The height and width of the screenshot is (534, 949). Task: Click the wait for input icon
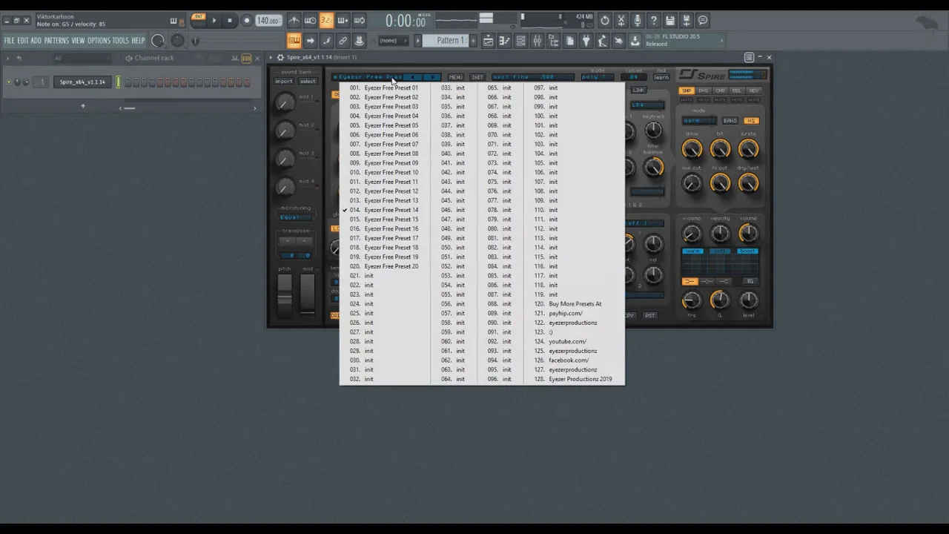coord(311,21)
